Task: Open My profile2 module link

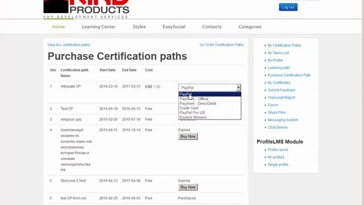Action: point(276,157)
